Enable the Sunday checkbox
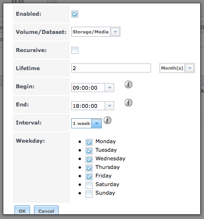The image size is (204, 219). pos(89,194)
